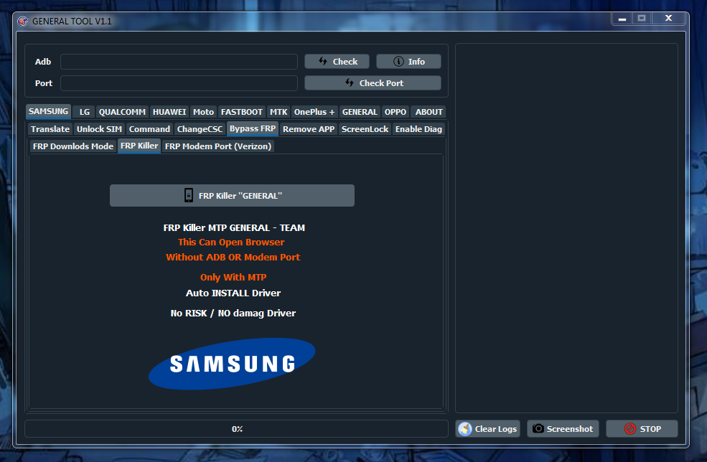Select the Bypass FRP tab

point(253,128)
